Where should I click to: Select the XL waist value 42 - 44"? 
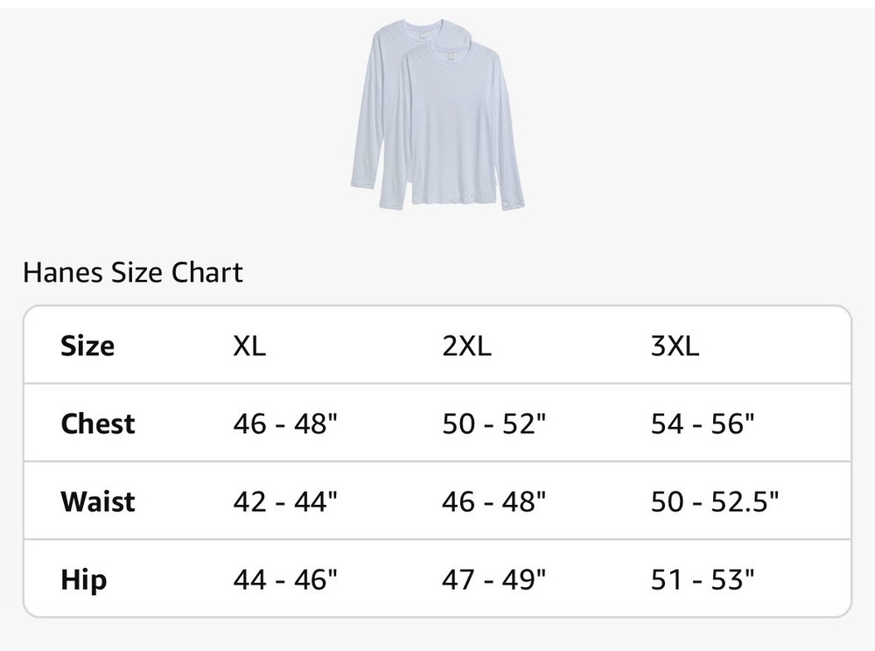point(285,501)
